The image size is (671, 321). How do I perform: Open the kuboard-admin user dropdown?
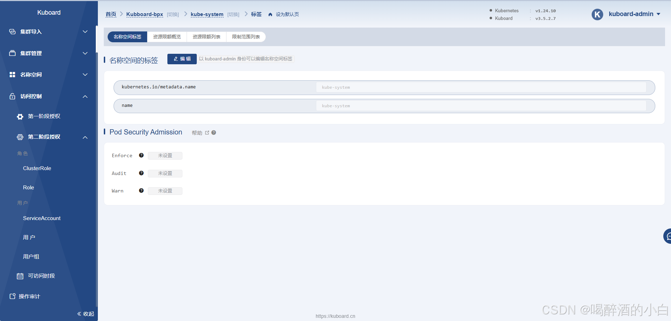point(634,14)
